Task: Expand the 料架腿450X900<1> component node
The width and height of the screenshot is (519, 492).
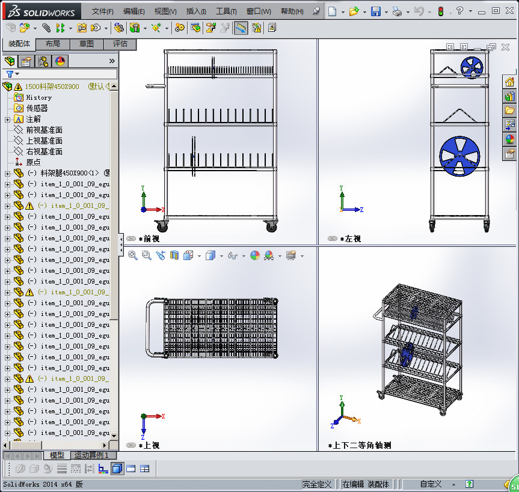Action: tap(7, 174)
